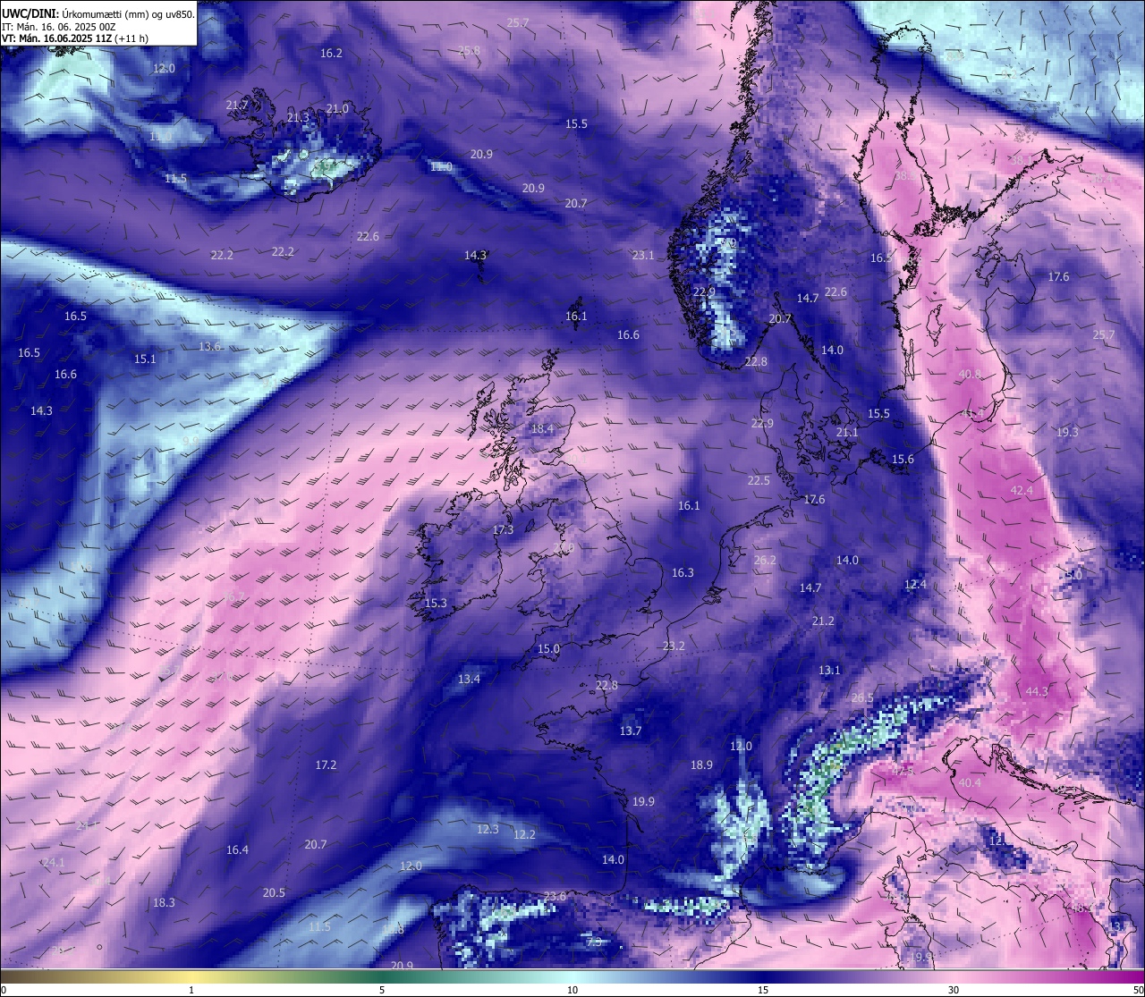Click the 19.3 value label
The height and width of the screenshot is (997, 1145).
coord(1067,432)
